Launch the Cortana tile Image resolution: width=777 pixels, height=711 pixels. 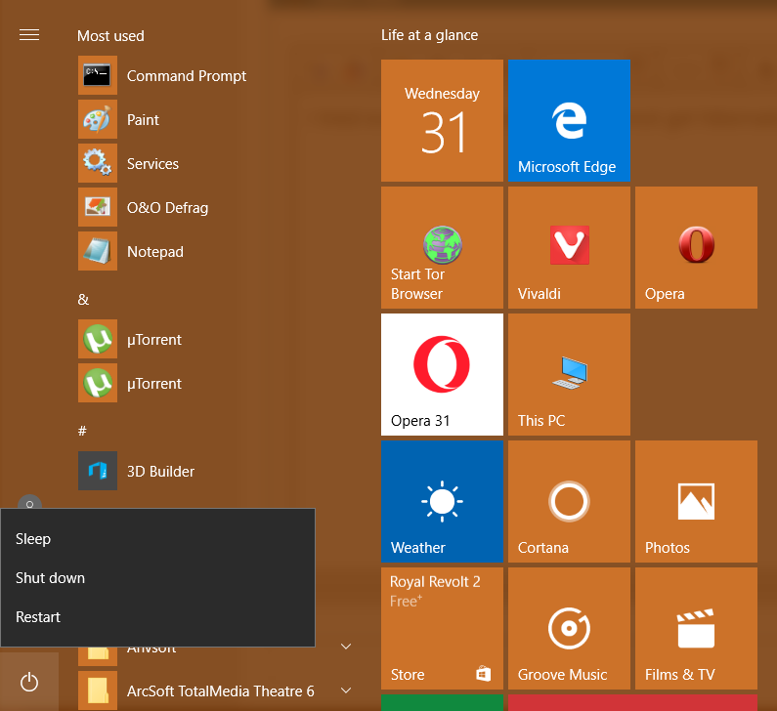coord(569,502)
